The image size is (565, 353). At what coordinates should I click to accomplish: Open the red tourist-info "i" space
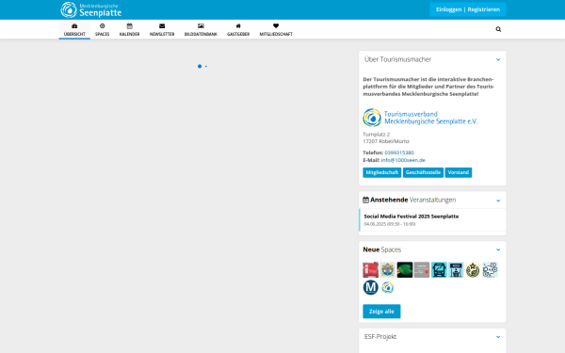click(370, 269)
